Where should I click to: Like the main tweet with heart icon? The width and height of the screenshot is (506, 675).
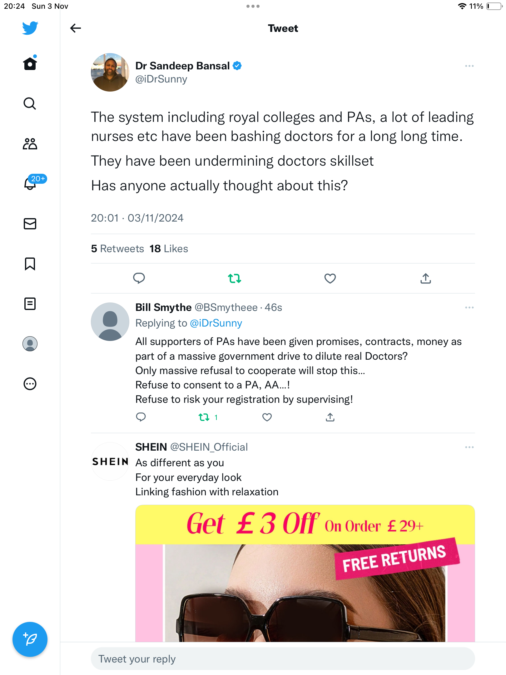(330, 278)
